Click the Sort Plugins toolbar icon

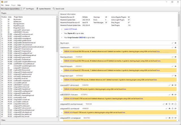[x=25, y=9]
